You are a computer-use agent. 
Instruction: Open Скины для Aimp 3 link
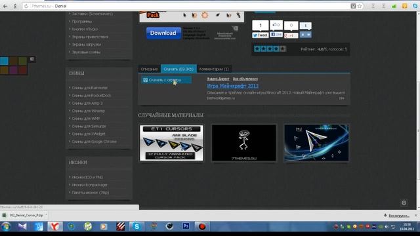click(87, 103)
